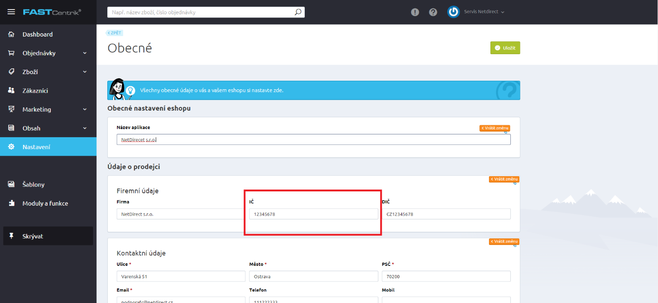Screen dimensions: 658x303
Task: Expand the Obsah submenu chevron
Action: click(x=85, y=128)
